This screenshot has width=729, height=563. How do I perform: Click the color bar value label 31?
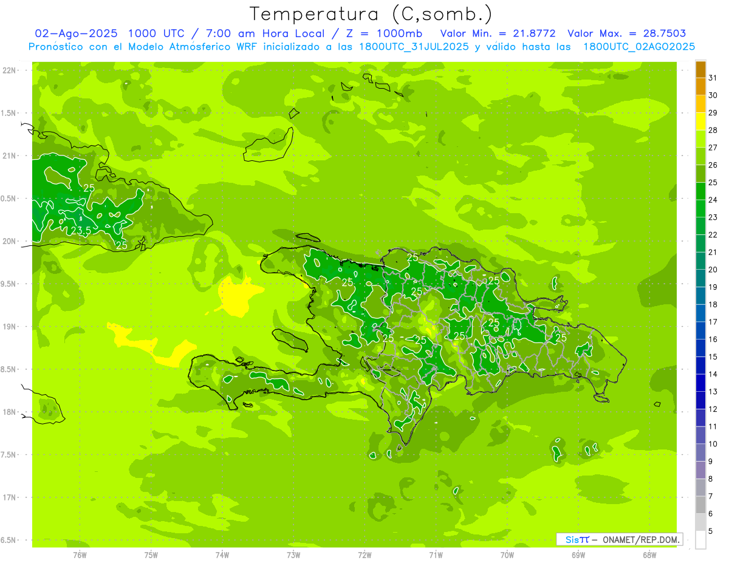tap(713, 78)
